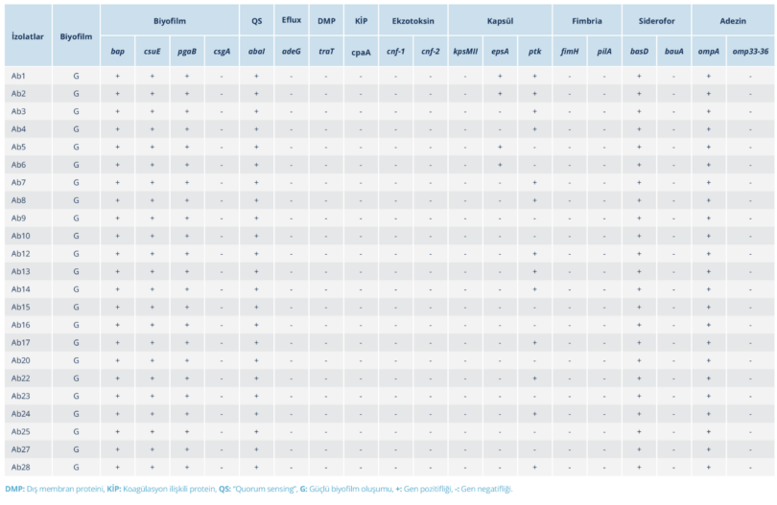Image resolution: width=777 pixels, height=505 pixels.
Task: Select the pgaB column header
Action: (x=186, y=52)
